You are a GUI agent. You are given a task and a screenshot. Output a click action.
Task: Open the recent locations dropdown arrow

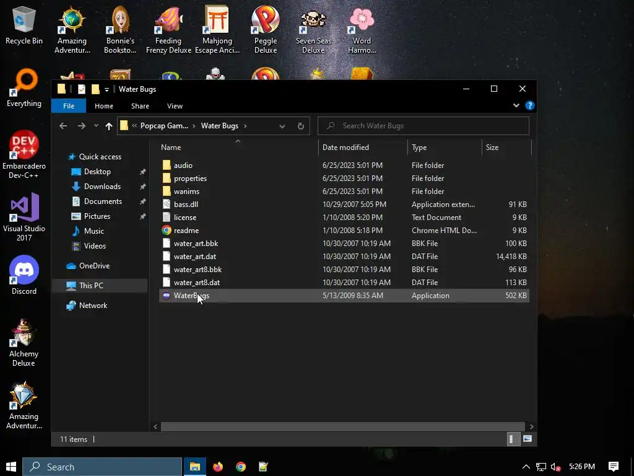point(96,126)
